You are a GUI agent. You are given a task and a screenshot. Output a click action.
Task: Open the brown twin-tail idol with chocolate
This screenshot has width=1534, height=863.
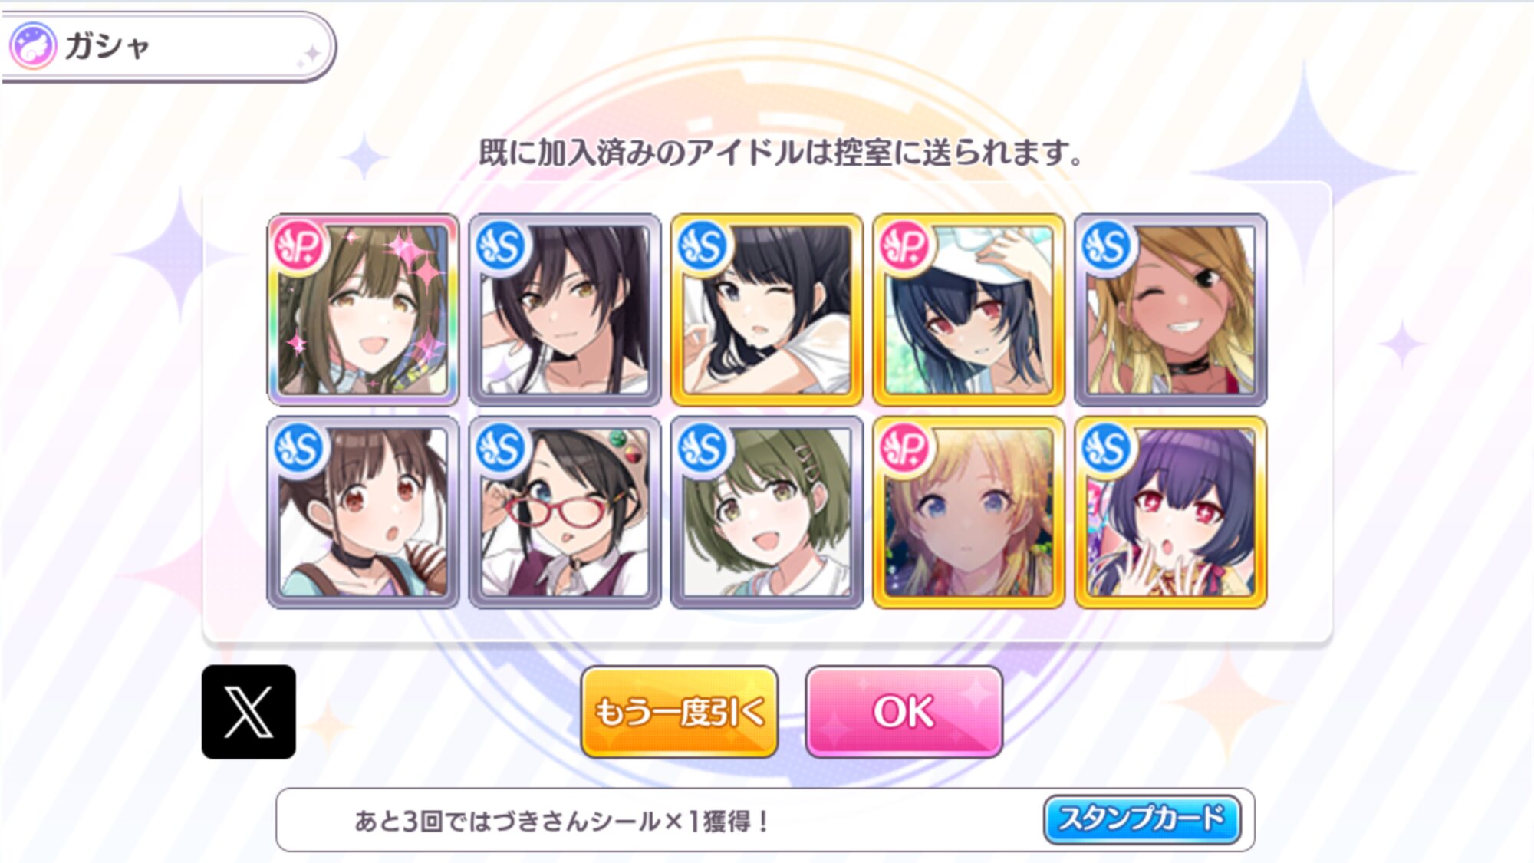363,512
